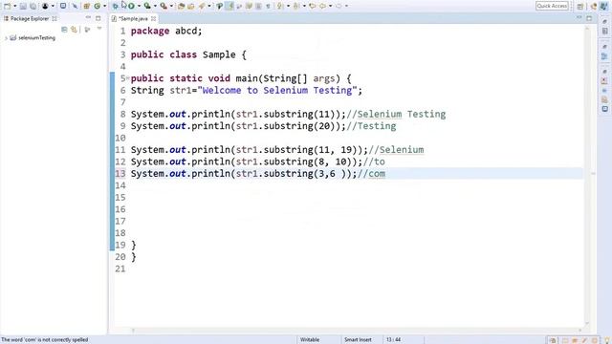The width and height of the screenshot is (612, 344).
Task: Click the Console view icon in right trim
Action: [x=604, y=109]
